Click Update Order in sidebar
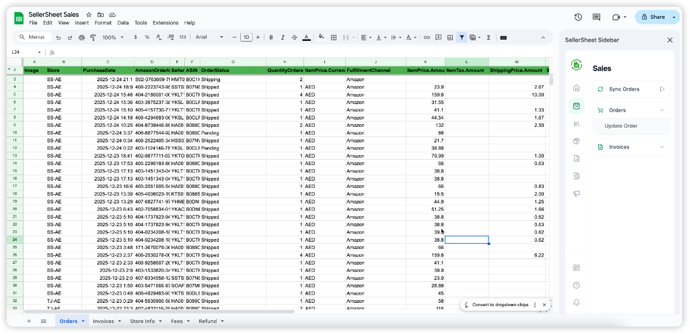Image resolution: width=689 pixels, height=333 pixels. coord(621,126)
